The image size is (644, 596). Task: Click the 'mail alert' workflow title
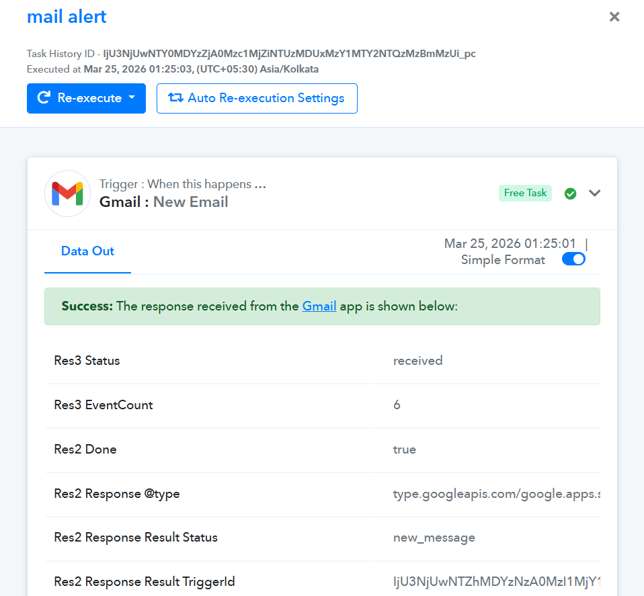click(67, 17)
